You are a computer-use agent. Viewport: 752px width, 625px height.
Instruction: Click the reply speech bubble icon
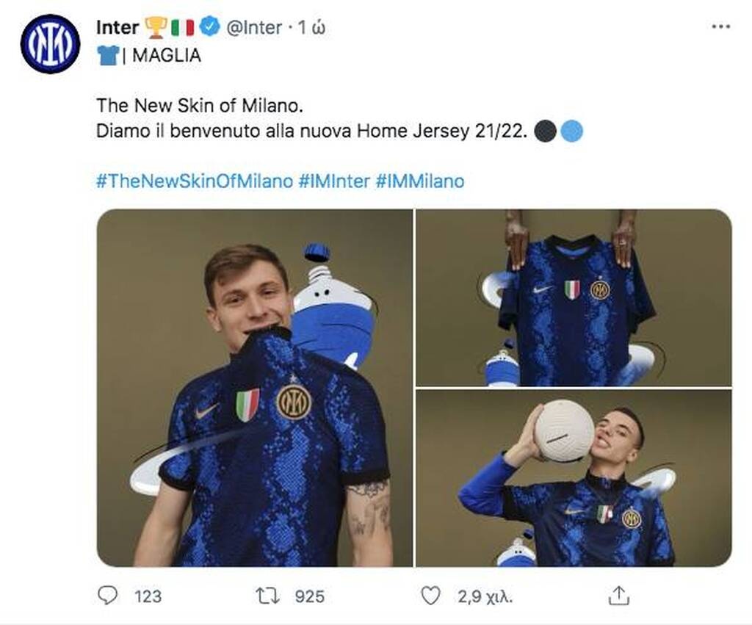pos(108,595)
